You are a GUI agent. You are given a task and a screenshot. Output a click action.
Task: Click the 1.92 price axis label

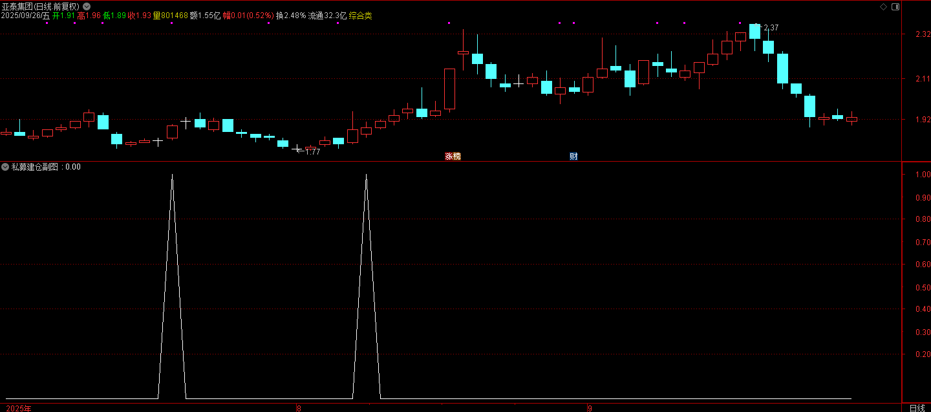[x=922, y=120]
